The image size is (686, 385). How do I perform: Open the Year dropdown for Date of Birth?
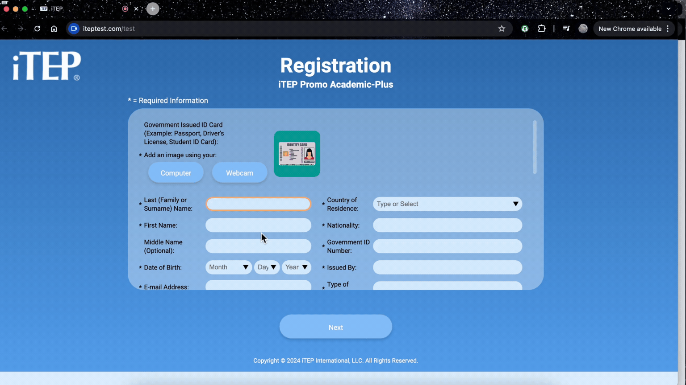coord(296,267)
